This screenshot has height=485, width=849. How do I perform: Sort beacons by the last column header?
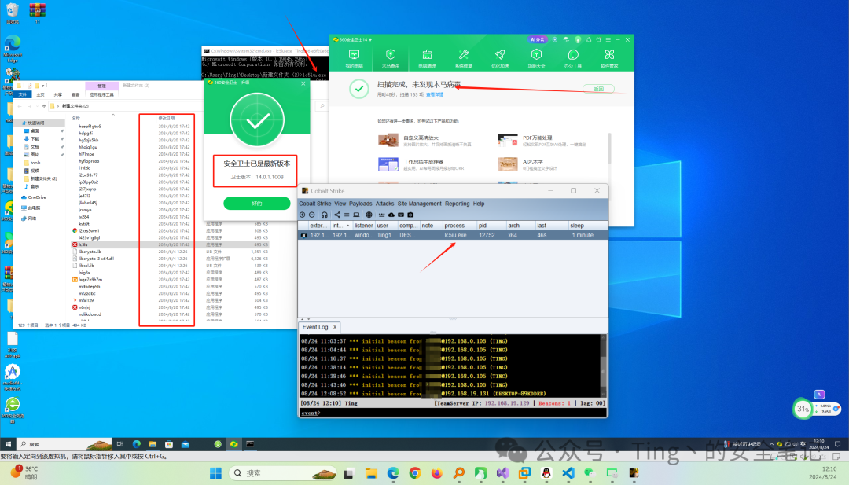click(551, 226)
